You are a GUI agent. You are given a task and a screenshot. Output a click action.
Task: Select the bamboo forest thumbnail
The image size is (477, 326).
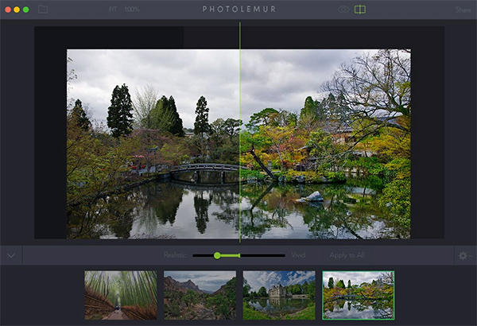pos(120,295)
